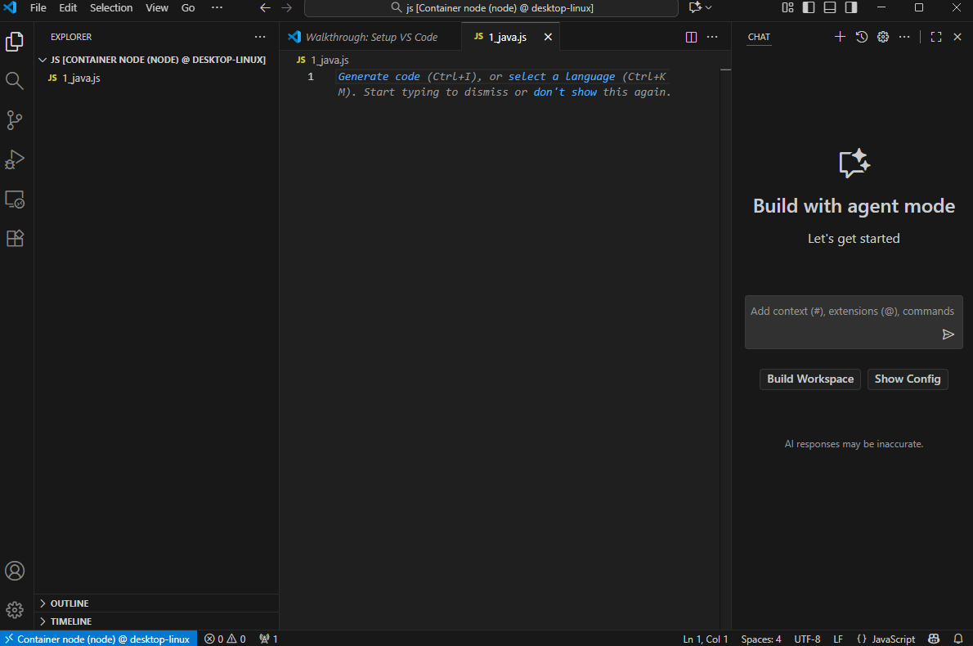Click the Generate code link

coord(379,76)
